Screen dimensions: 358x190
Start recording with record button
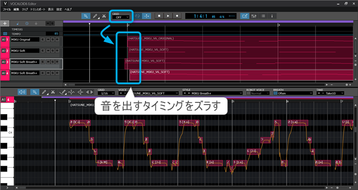click(177, 16)
